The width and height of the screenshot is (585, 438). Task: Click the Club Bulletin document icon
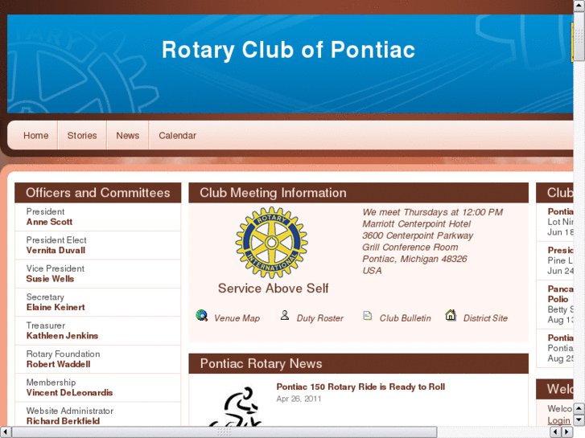pyautogui.click(x=368, y=316)
